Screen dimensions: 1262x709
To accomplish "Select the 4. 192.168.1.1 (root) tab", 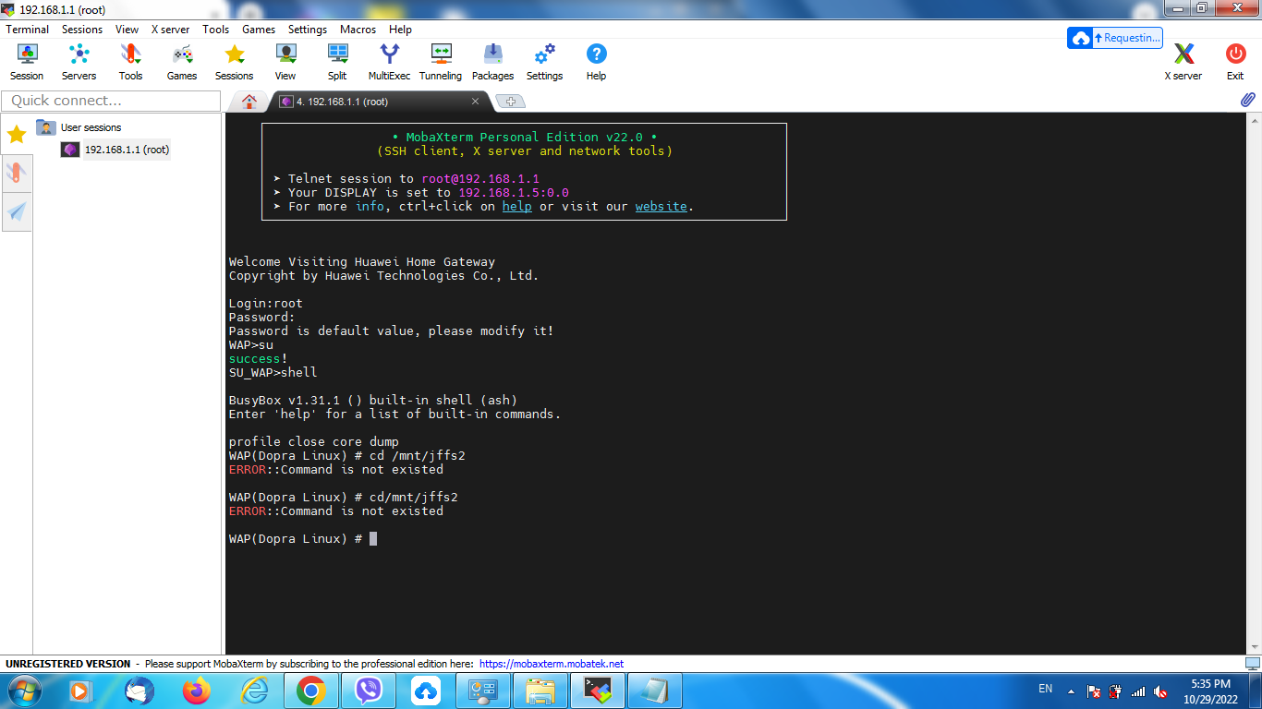I will [x=379, y=102].
